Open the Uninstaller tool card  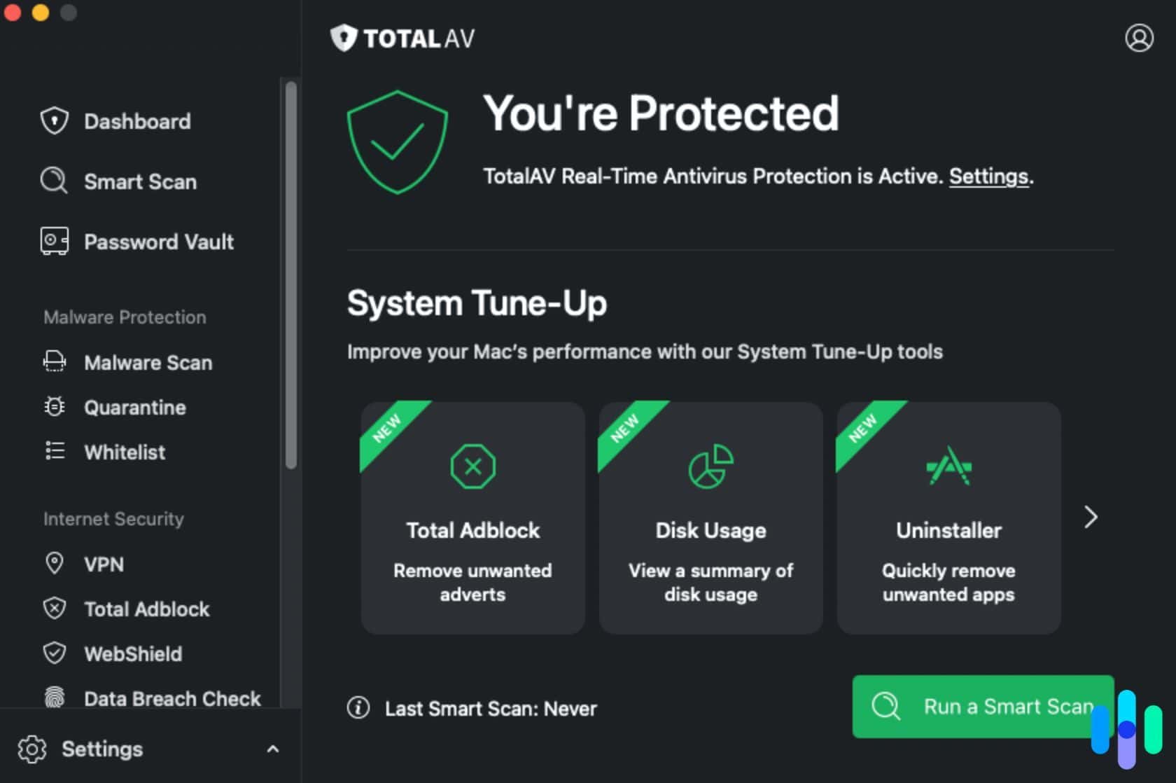[x=948, y=518]
